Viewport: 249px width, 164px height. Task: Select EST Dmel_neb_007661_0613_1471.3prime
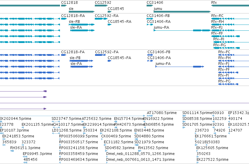(140, 160)
